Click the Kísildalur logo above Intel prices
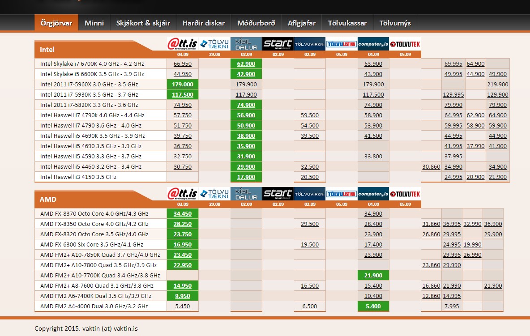 [x=246, y=43]
